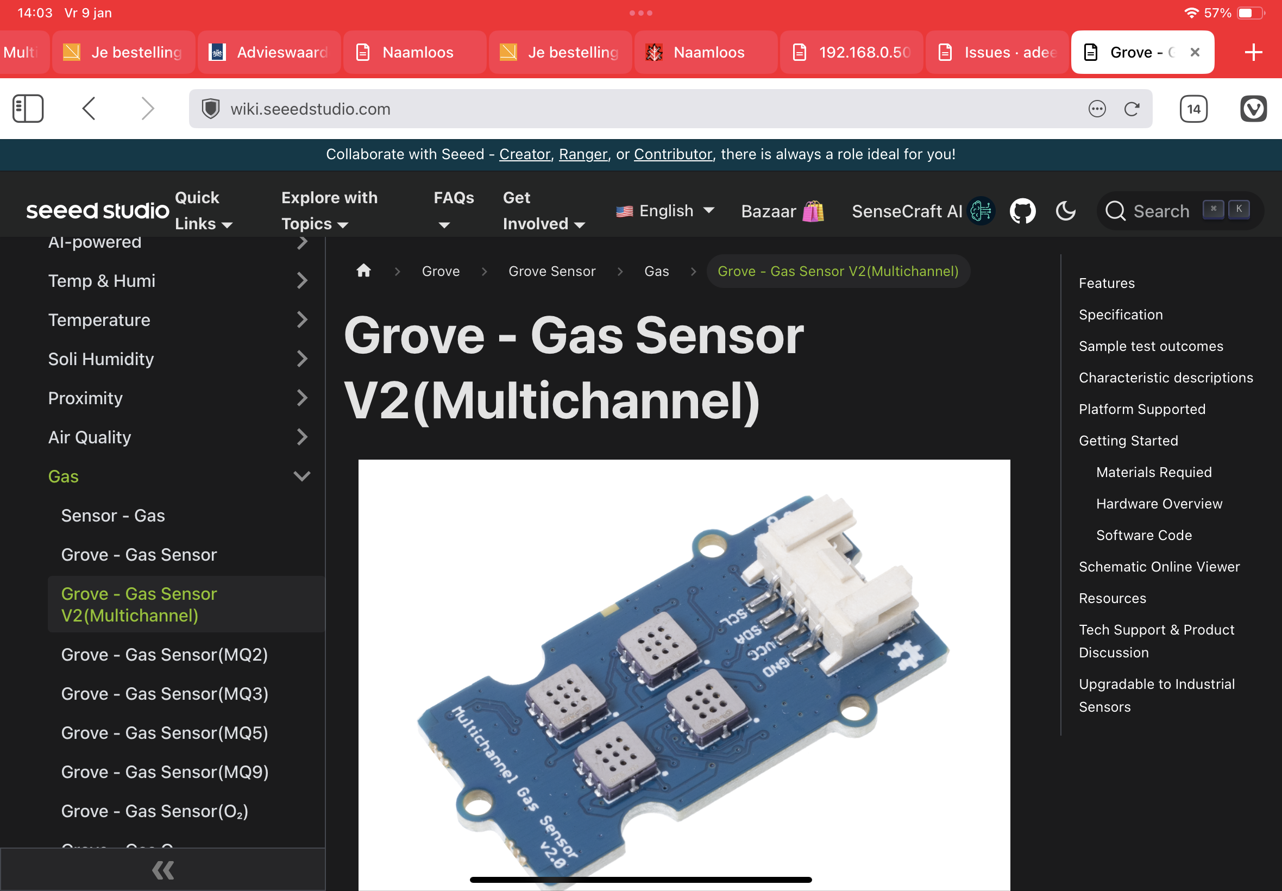Image resolution: width=1282 pixels, height=891 pixels.
Task: Open the GitHub icon link in the header
Action: [x=1022, y=211]
